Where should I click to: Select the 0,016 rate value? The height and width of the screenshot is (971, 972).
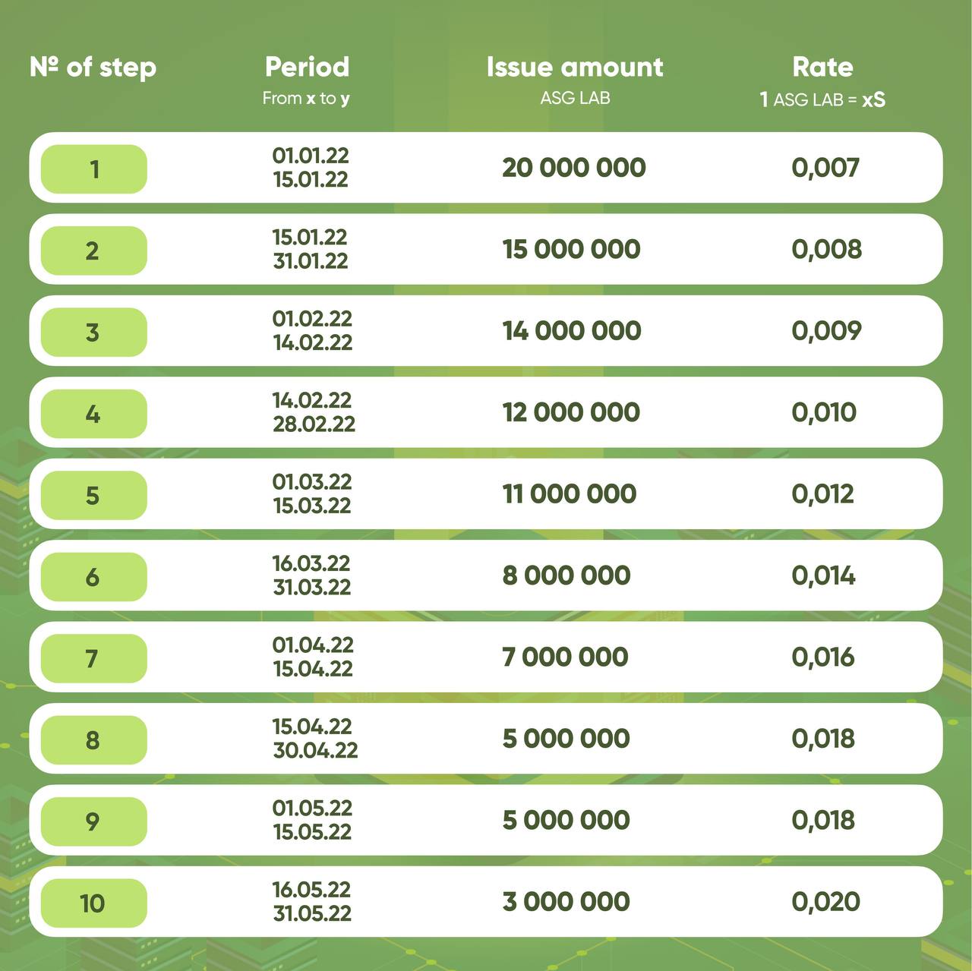(x=823, y=657)
